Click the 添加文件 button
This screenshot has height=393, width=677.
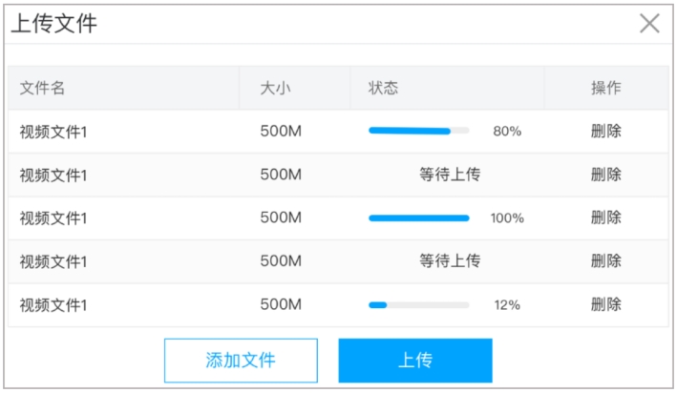(241, 361)
